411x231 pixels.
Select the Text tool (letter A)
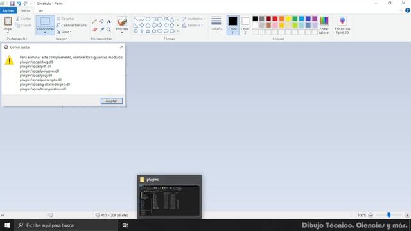[109, 21]
